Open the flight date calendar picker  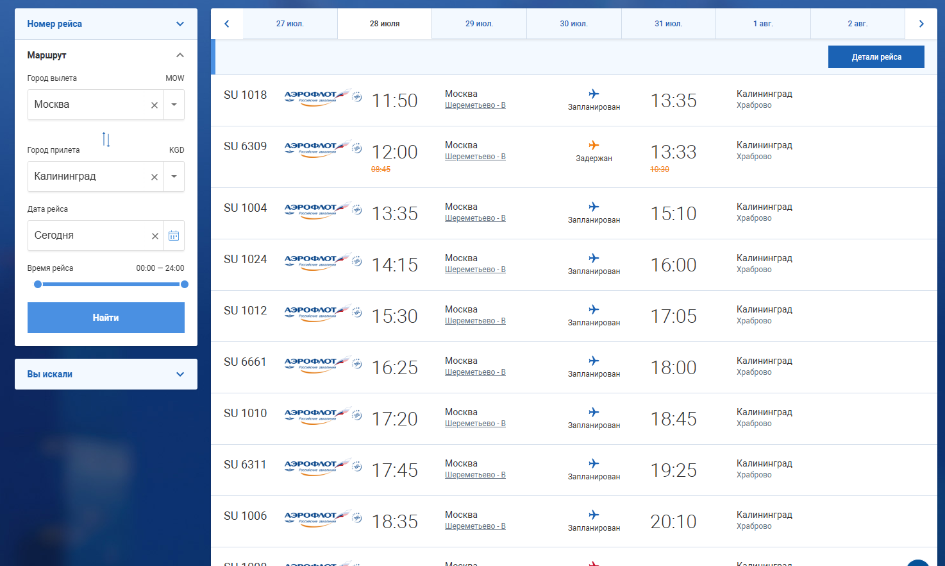tap(174, 236)
